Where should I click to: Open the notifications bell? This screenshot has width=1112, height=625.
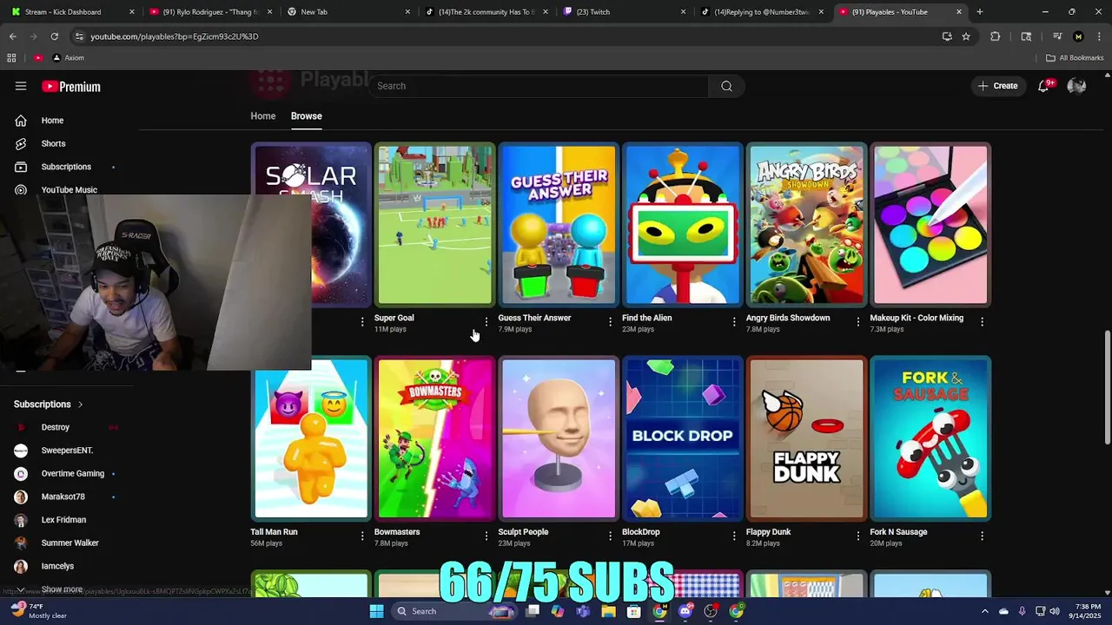1043,86
